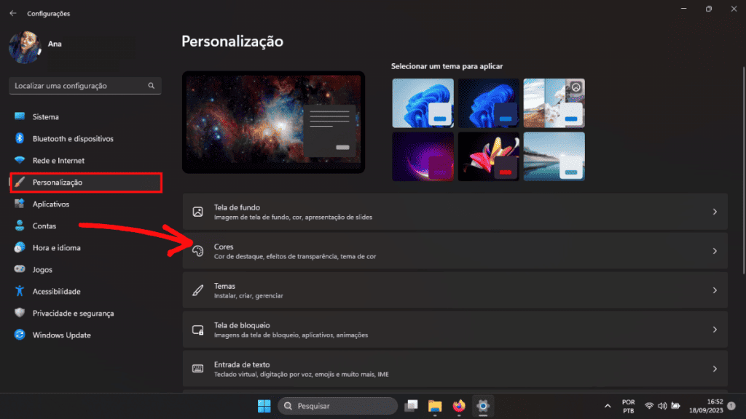Click the Entrada de texto keyboard icon
This screenshot has width=746, height=419.
(x=198, y=369)
